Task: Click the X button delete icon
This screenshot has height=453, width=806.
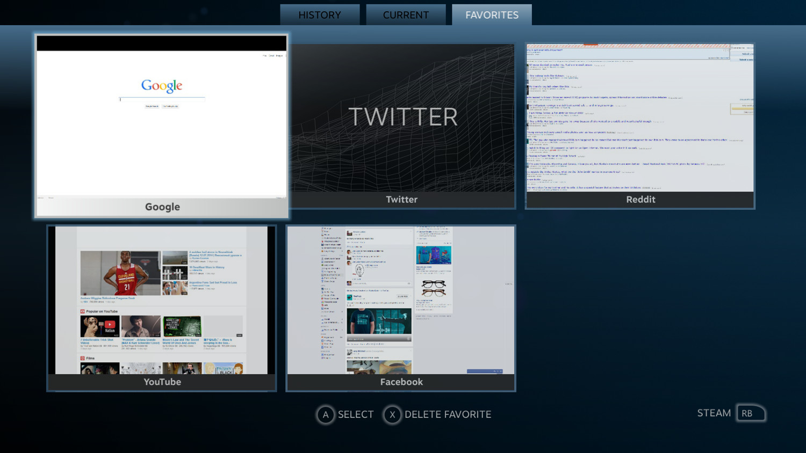Action: (x=392, y=415)
